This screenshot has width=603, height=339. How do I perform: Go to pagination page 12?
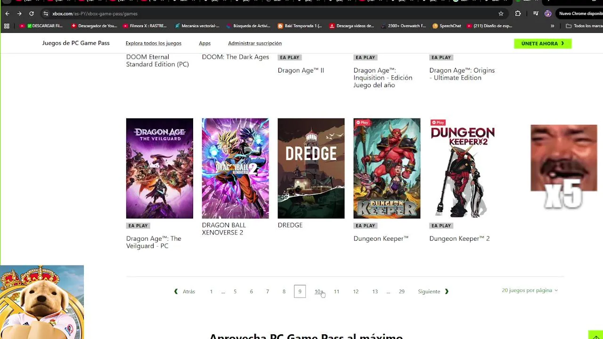point(356,291)
